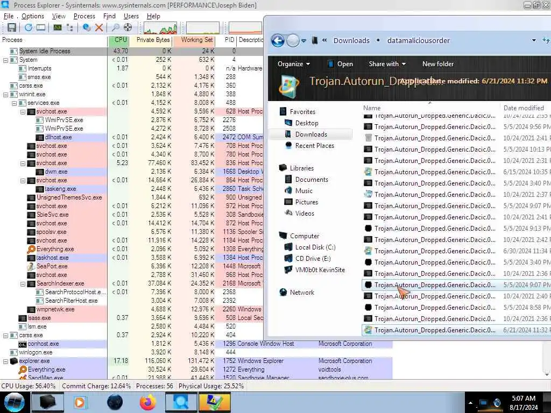
Task: Select CD Drive (E:) in sidebar
Action: [x=313, y=259]
